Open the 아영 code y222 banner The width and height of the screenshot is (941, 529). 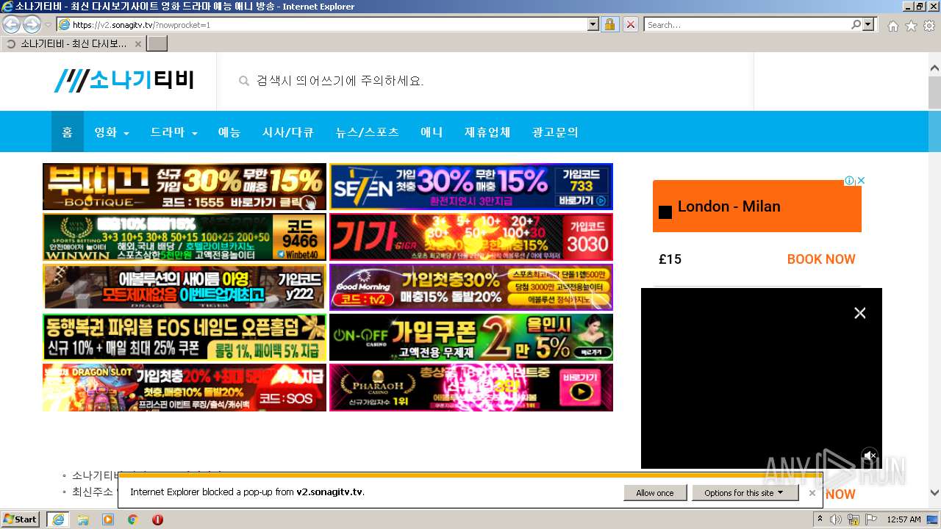tap(185, 287)
